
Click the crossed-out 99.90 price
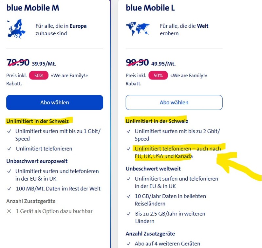pos(138,62)
